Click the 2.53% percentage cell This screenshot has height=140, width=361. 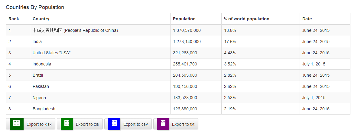(x=261, y=98)
